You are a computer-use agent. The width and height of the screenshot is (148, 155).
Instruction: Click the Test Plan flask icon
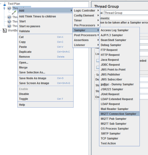(x=5, y=4)
